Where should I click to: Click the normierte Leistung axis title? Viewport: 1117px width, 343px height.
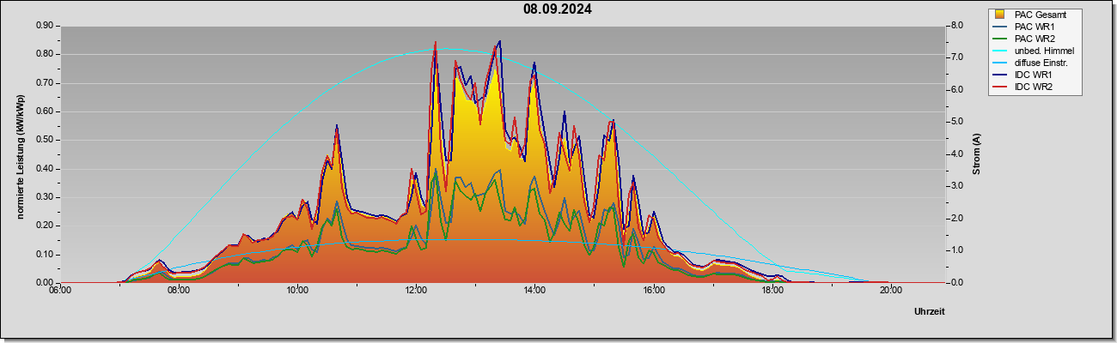click(x=20, y=153)
